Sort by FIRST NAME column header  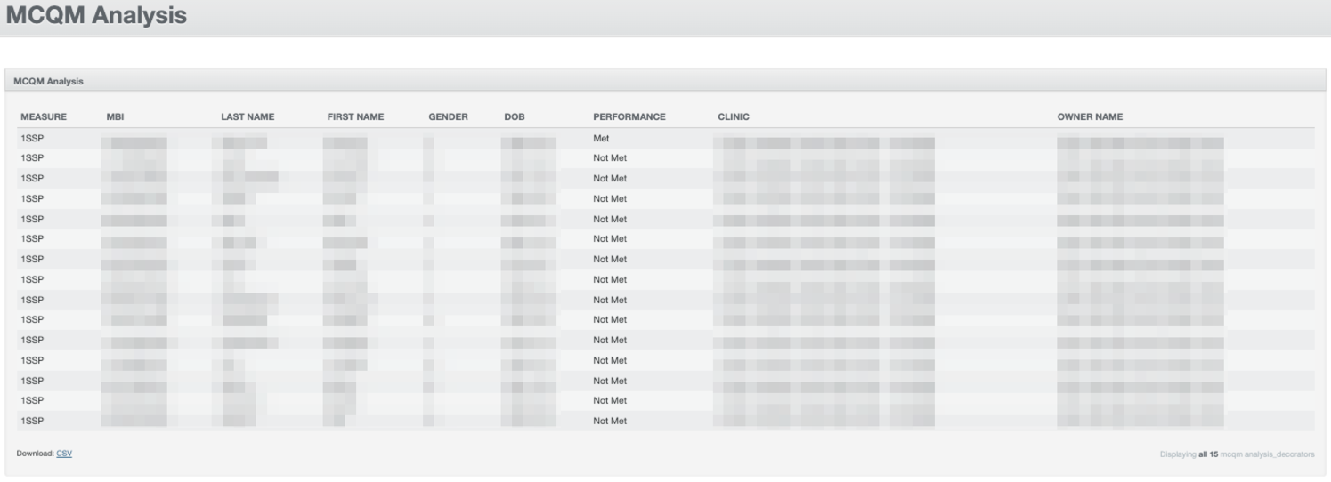pos(355,116)
